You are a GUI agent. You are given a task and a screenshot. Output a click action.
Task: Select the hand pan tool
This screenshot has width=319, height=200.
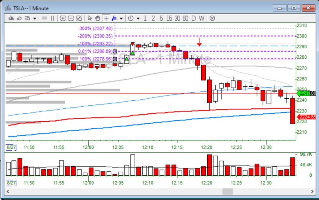[x=98, y=18]
